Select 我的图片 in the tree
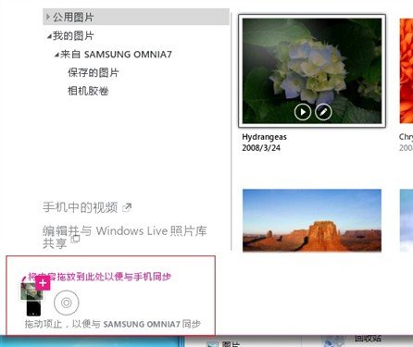 [73, 36]
